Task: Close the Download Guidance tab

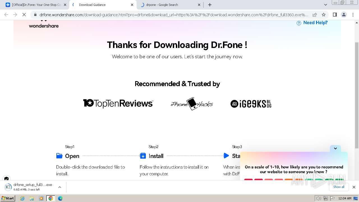Action: click(x=132, y=5)
